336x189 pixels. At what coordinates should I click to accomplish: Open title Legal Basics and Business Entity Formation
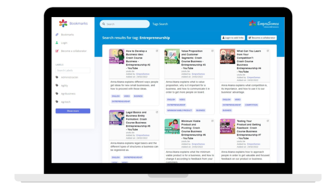pos(138,121)
